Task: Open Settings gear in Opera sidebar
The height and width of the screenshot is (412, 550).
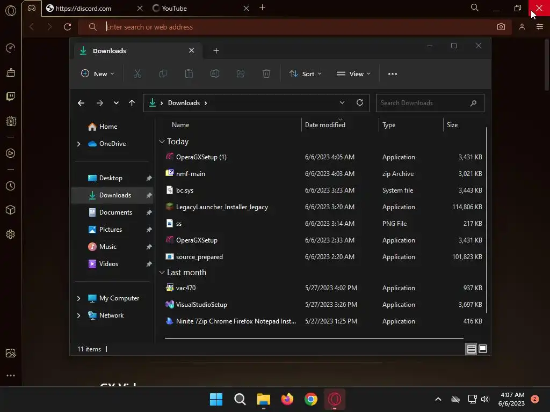Action: coord(11,234)
